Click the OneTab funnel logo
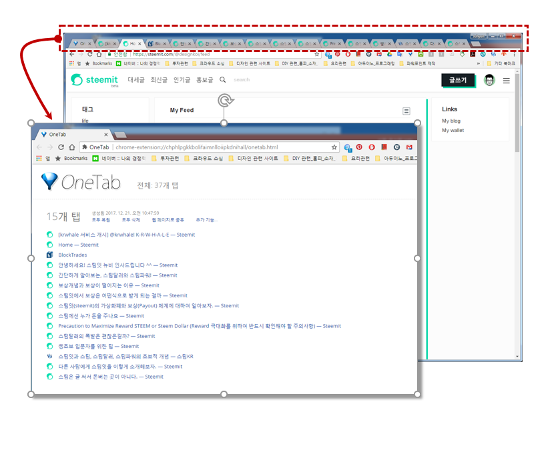Viewport: 550px width, 460px height. click(x=49, y=181)
